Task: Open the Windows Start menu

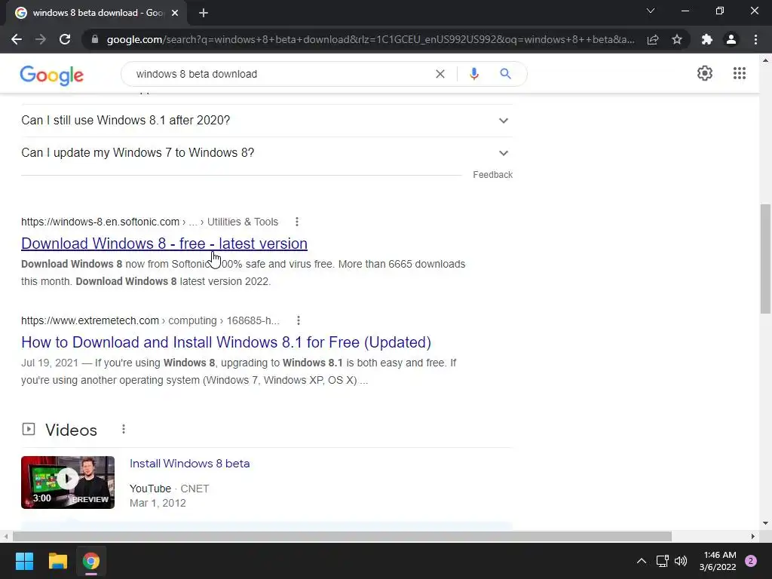Action: pyautogui.click(x=24, y=561)
